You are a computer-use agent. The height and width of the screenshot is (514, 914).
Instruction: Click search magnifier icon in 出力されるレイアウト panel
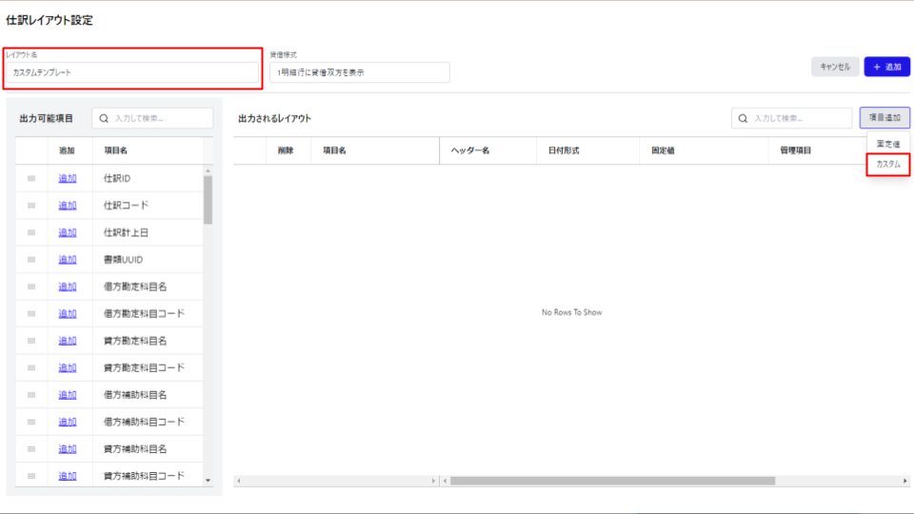[743, 118]
